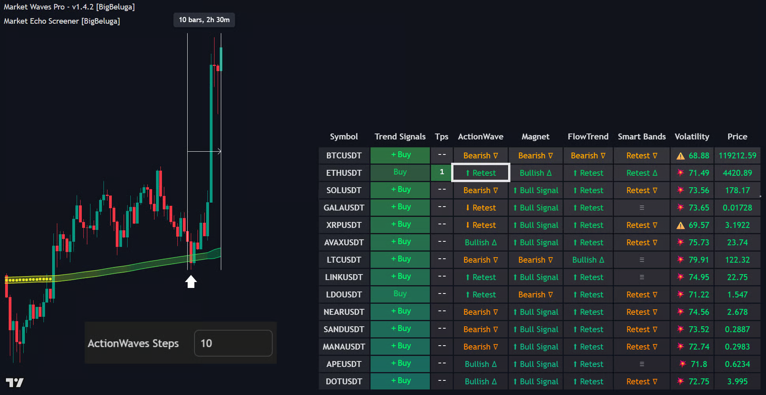Select the ActionWave column header
Image resolution: width=766 pixels, height=395 pixels.
pyautogui.click(x=480, y=137)
